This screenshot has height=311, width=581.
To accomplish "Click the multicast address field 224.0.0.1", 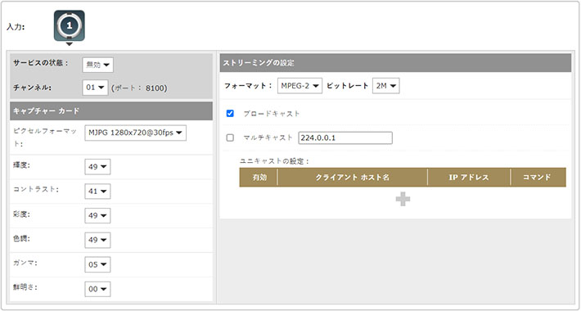I will (x=345, y=137).
